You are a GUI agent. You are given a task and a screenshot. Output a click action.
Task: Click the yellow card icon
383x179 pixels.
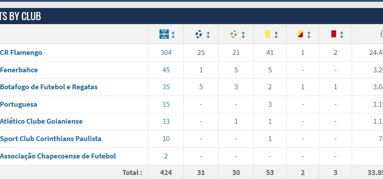pos(267,34)
